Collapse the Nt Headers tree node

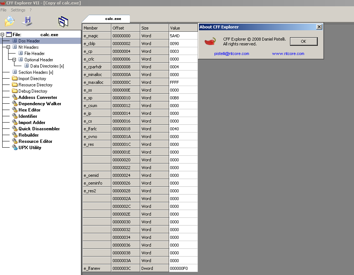9,47
